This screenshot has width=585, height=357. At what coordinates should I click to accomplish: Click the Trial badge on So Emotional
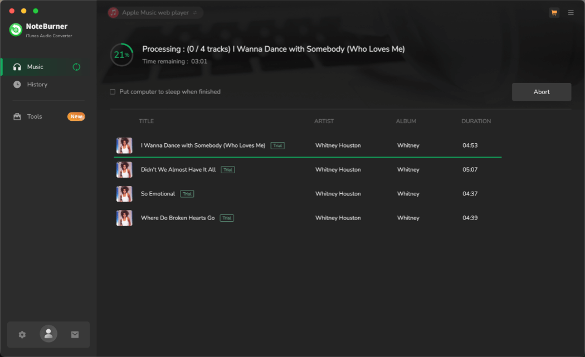[187, 194]
